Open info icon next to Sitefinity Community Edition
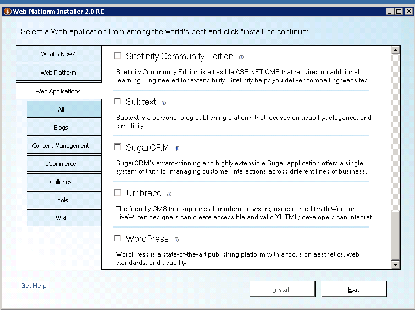This screenshot has width=415, height=310. 241,57
